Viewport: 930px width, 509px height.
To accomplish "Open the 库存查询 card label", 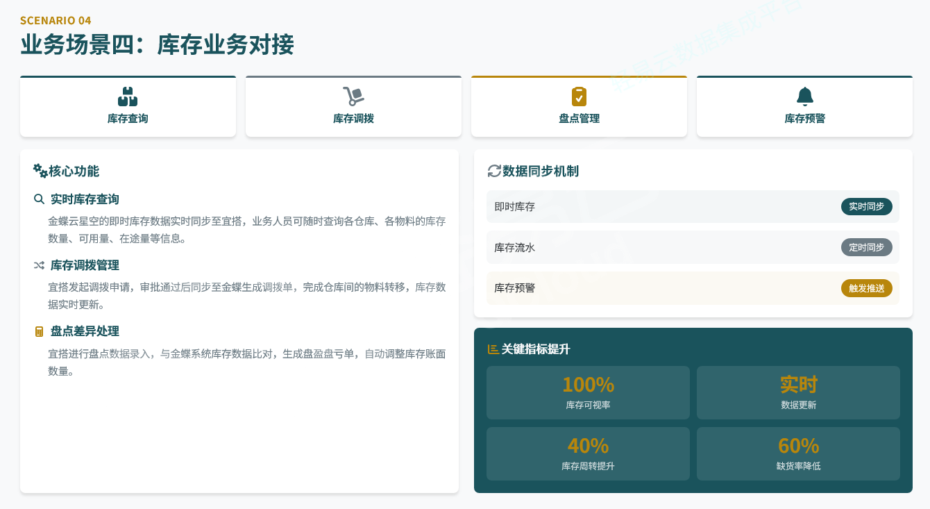I will [128, 119].
